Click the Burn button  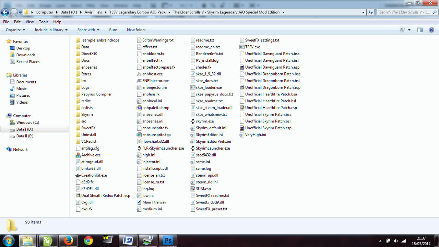point(113,30)
